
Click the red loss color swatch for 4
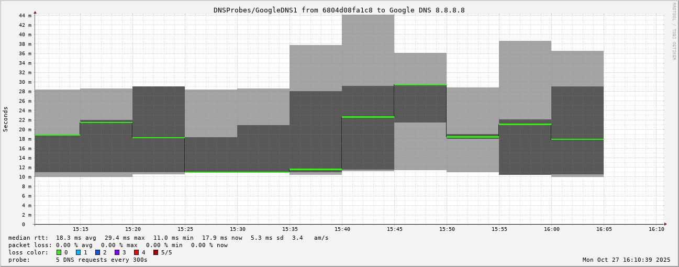136,252
